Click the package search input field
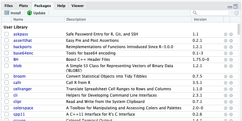 210,13
